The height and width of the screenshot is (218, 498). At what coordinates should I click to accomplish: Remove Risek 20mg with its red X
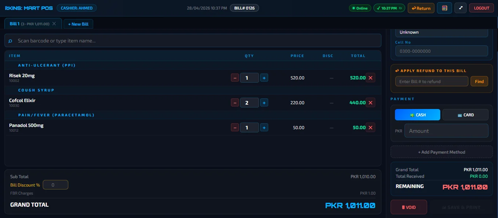click(x=370, y=78)
